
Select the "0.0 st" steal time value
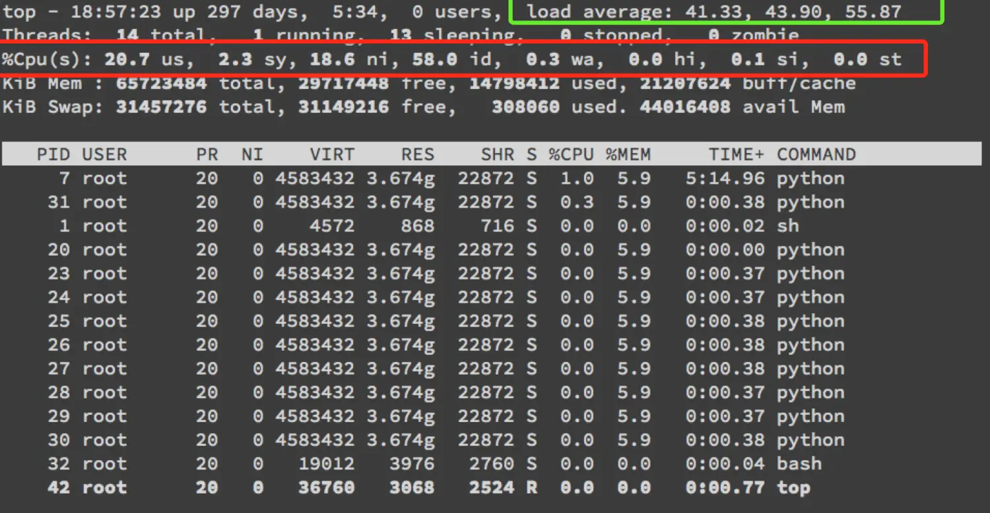pos(868,59)
